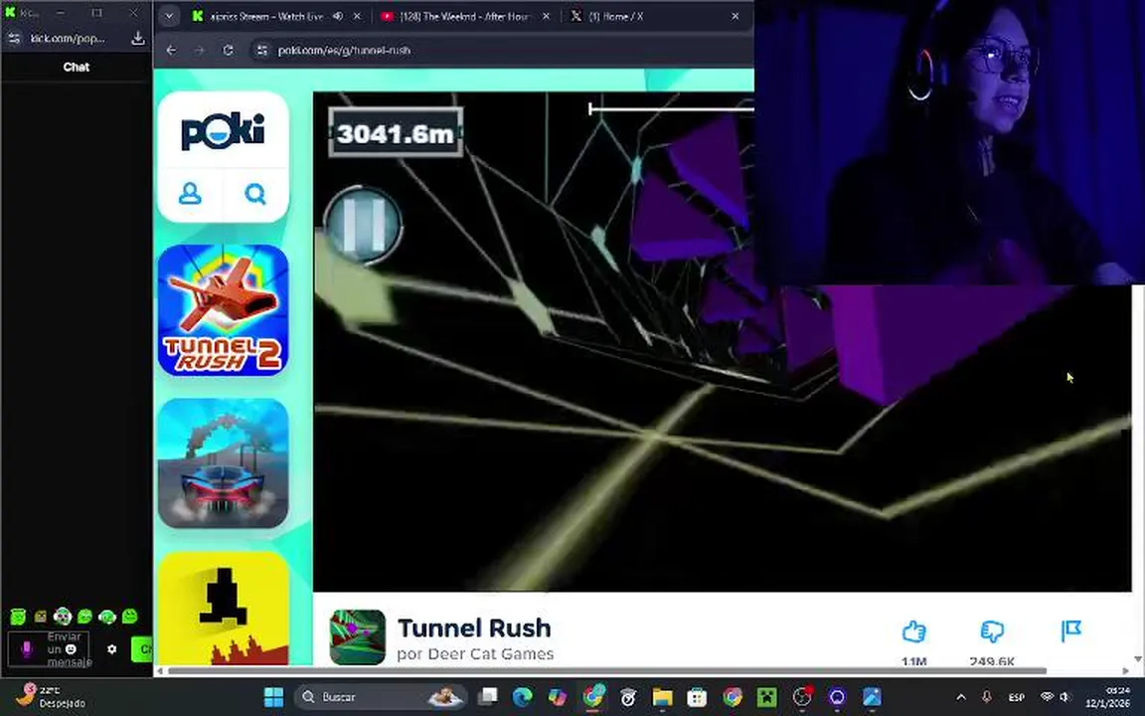Switch to the Kick Stream browser tab
The height and width of the screenshot is (716, 1145).
[x=266, y=16]
